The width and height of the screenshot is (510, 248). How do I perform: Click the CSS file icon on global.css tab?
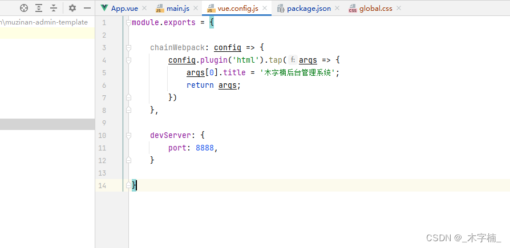[353, 9]
